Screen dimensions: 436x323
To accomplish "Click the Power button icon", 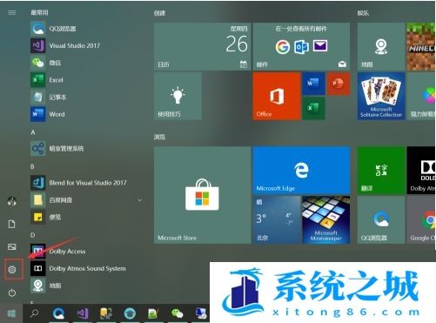I will pos(12,293).
